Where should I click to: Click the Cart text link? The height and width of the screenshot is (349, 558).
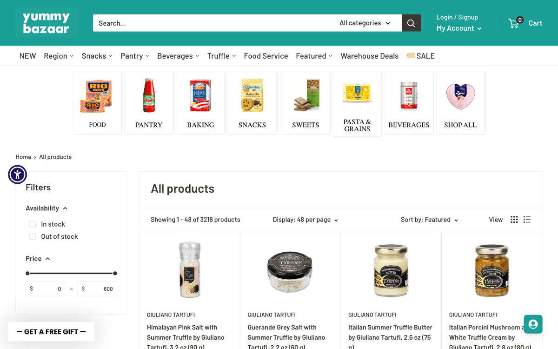[x=535, y=23]
